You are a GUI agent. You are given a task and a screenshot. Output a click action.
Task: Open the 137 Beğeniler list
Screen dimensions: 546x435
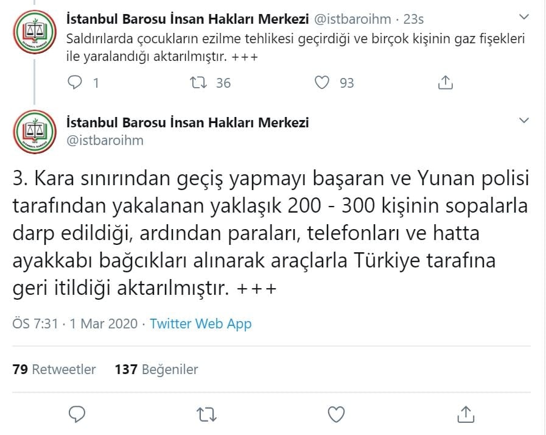158,369
